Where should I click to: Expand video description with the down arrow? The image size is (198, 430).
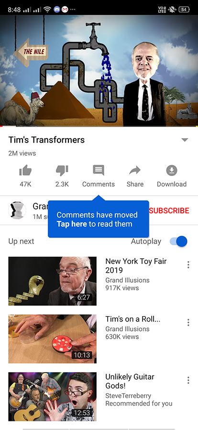185,140
